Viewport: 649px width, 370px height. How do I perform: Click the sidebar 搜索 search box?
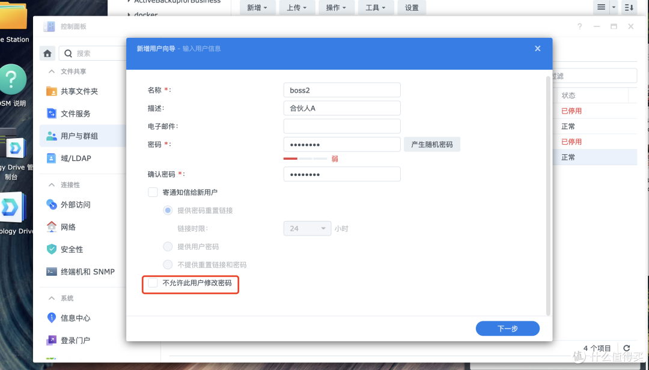tap(93, 53)
